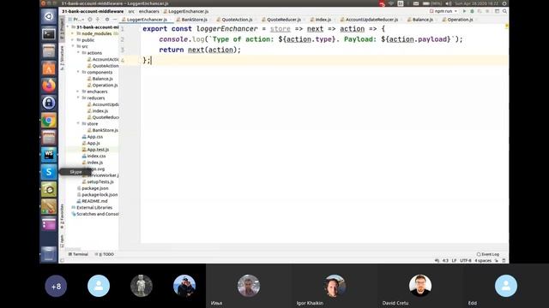Click the volume icon in system tray
The image size is (549, 308).
coord(449,3)
